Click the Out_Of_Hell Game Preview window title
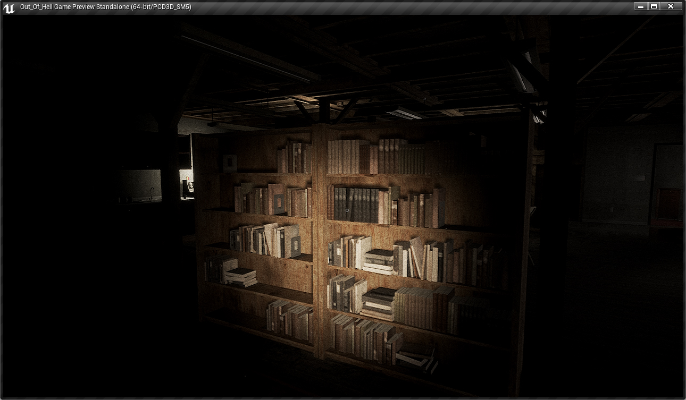686x400 pixels. point(105,7)
